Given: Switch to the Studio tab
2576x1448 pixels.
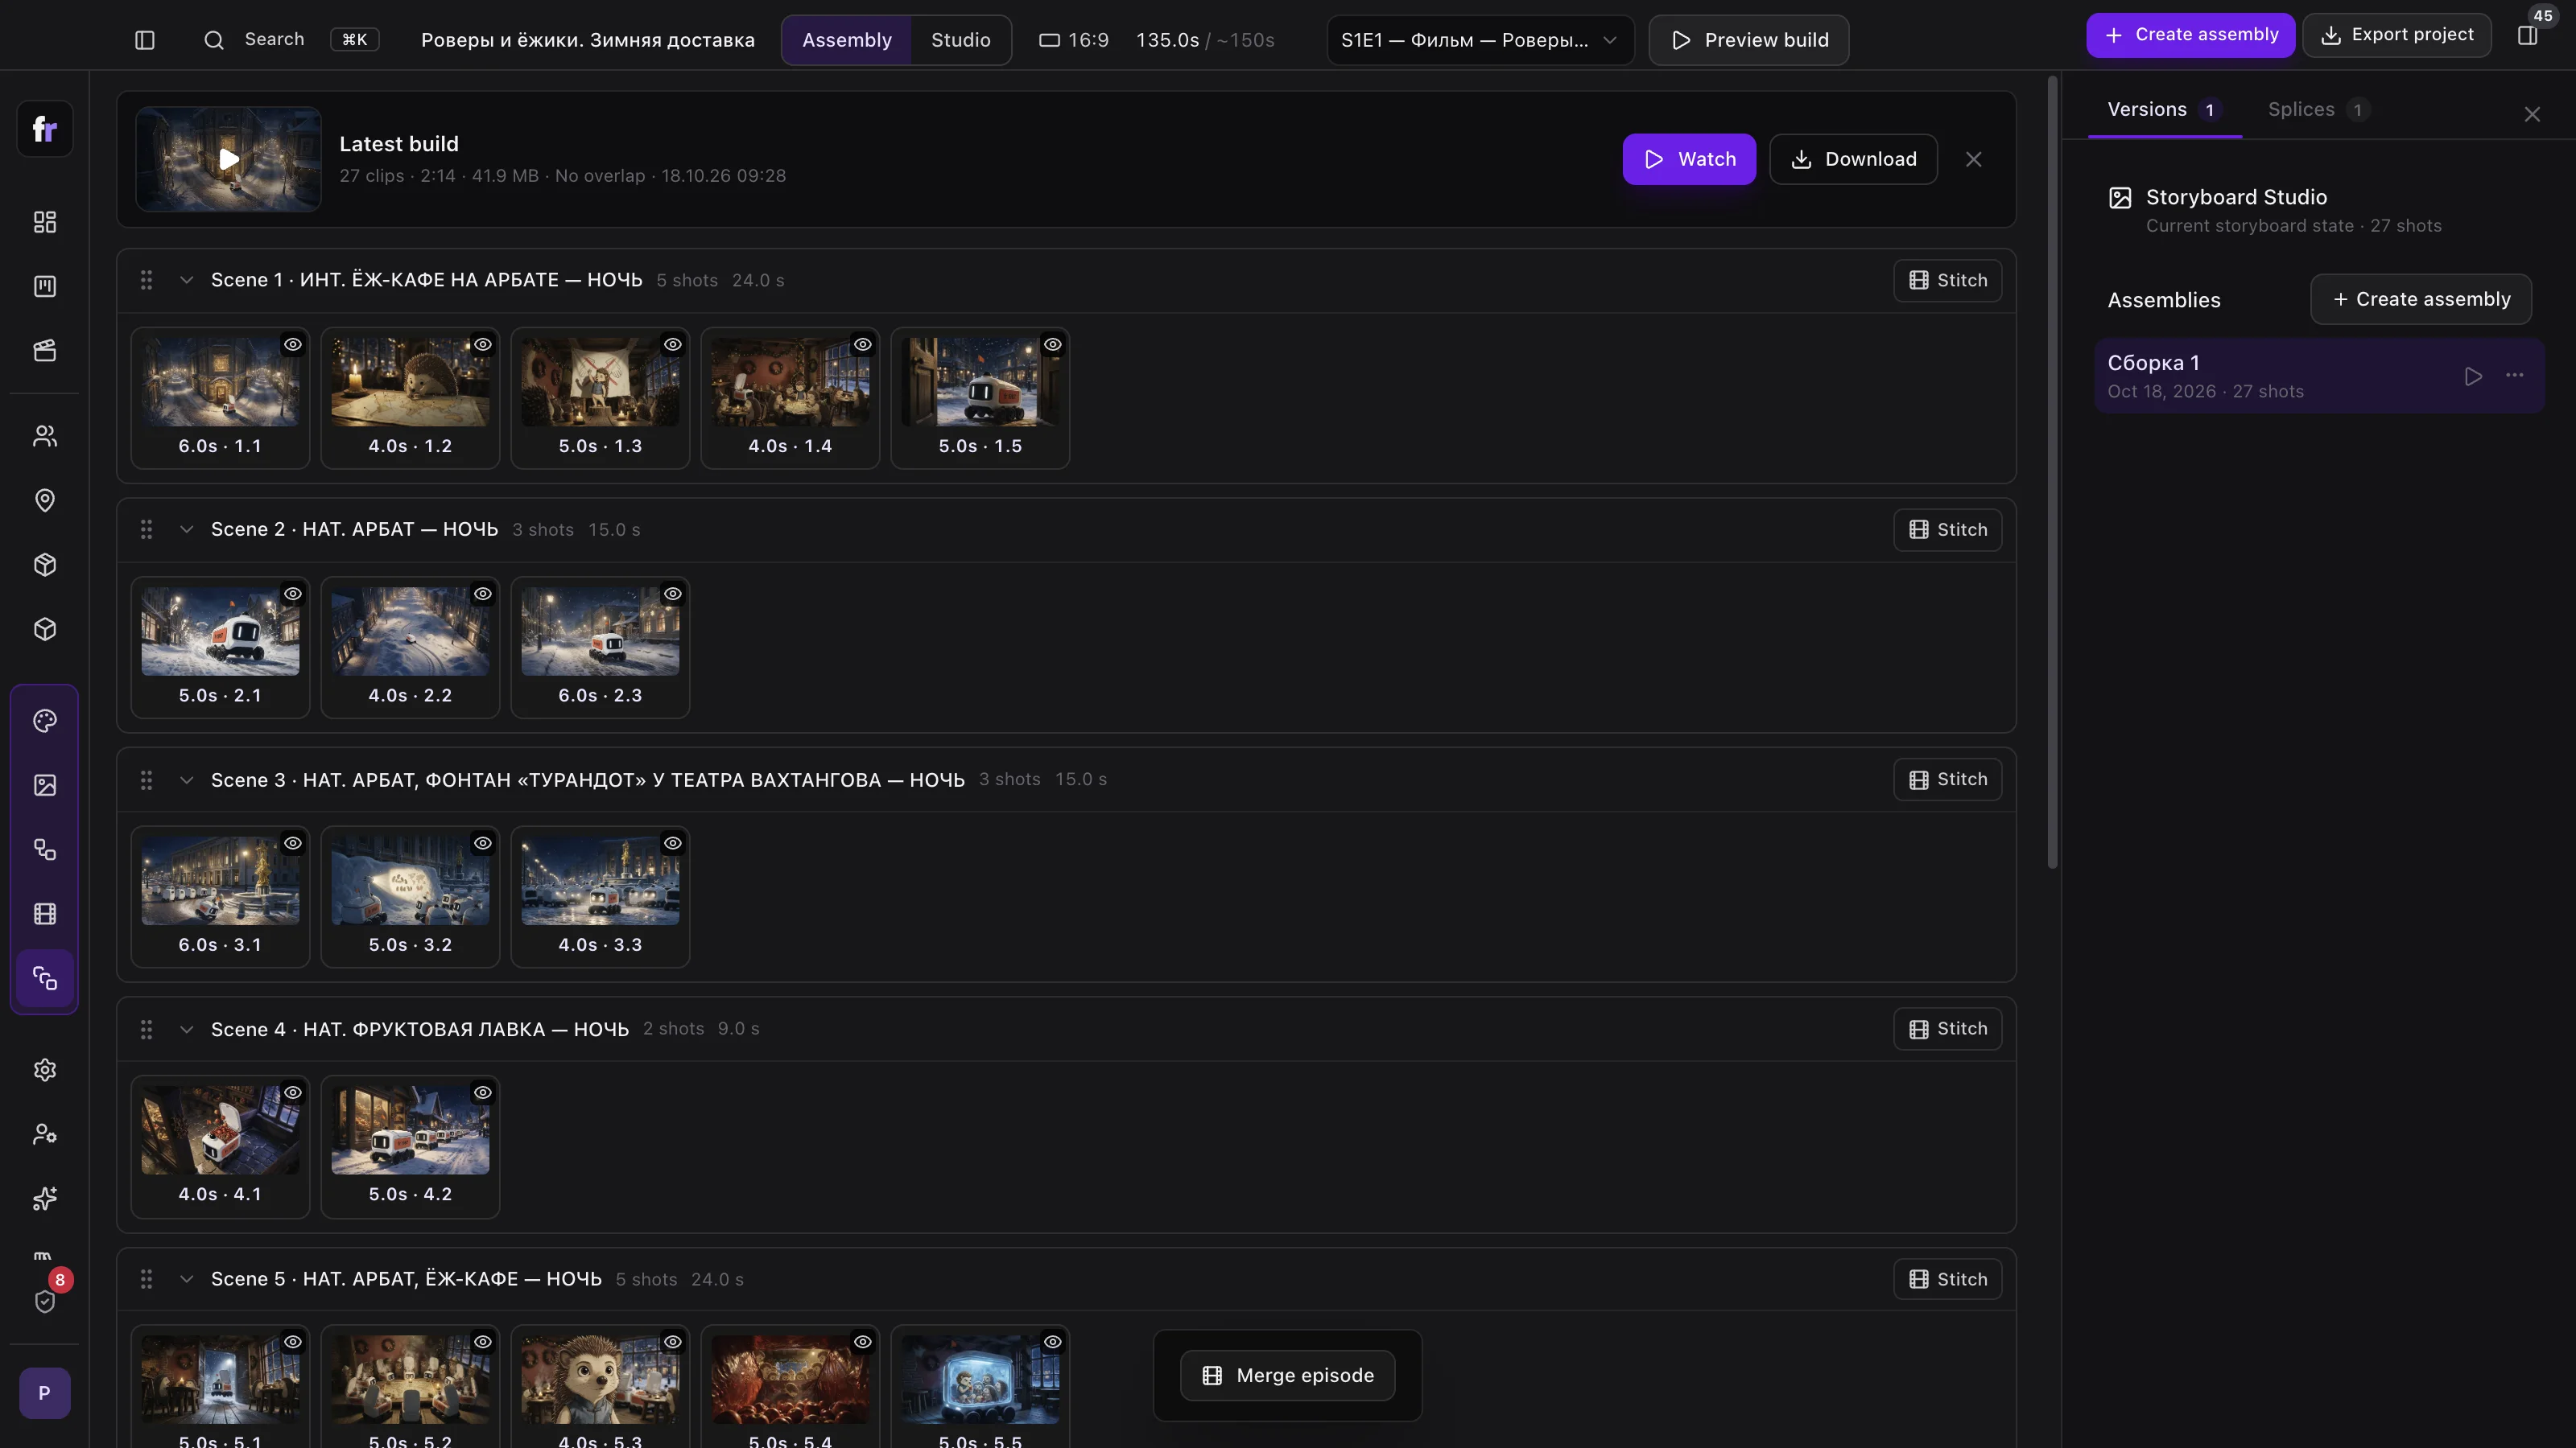Looking at the screenshot, I should [961, 40].
